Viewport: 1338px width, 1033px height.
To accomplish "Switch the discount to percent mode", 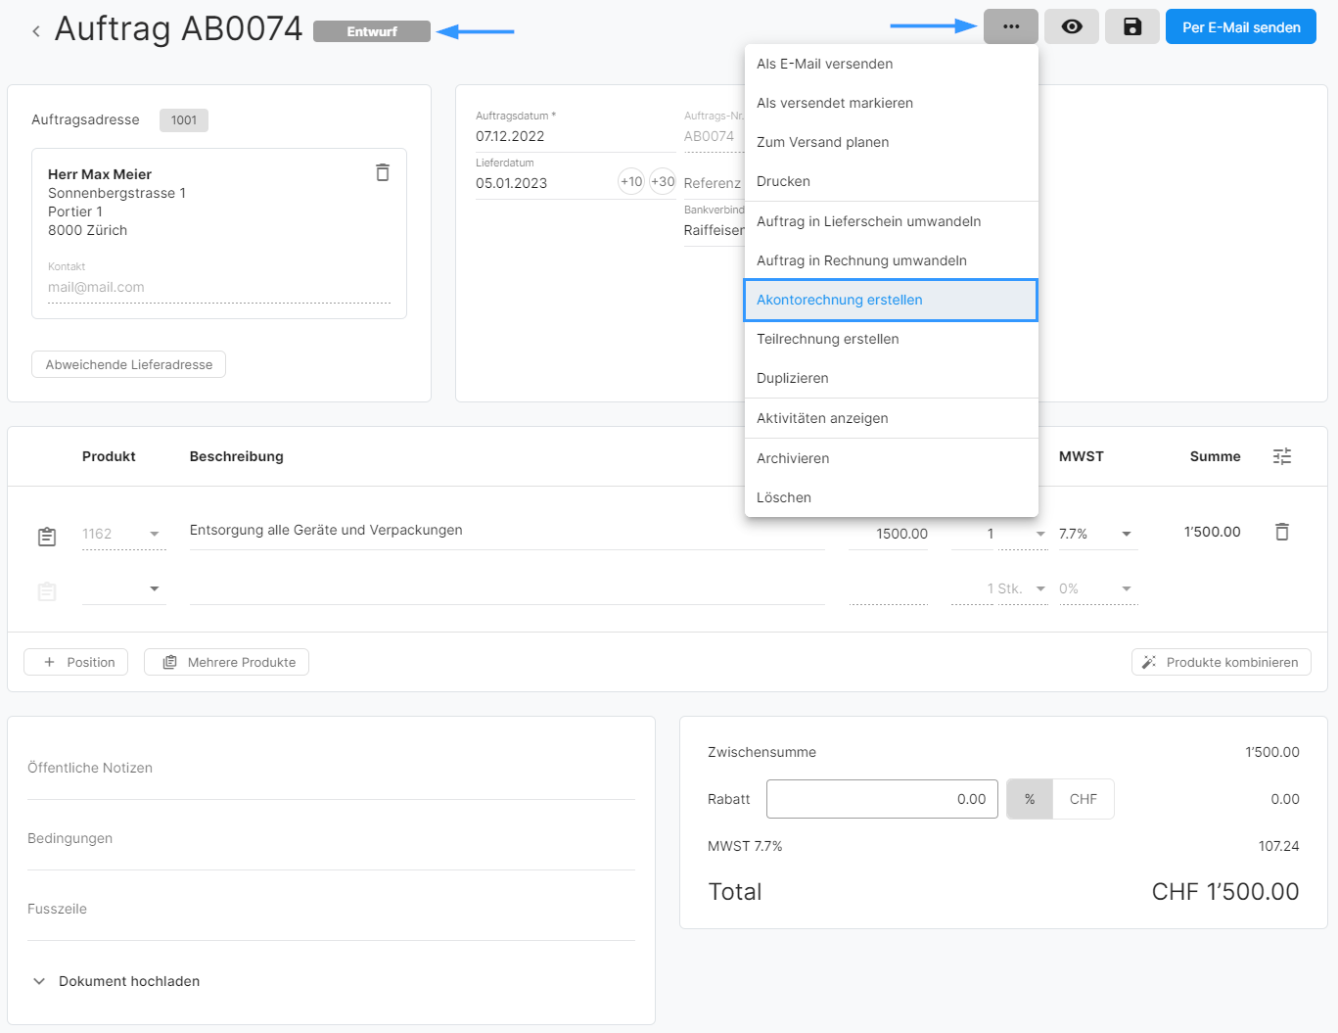I will point(1030,799).
